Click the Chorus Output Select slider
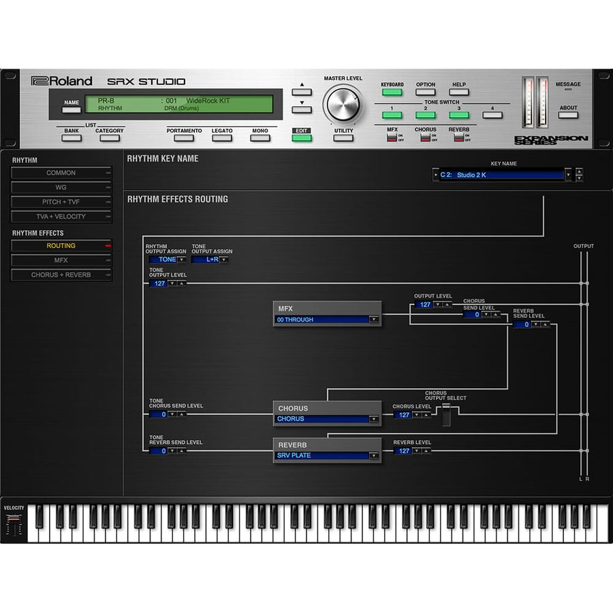 (446, 415)
